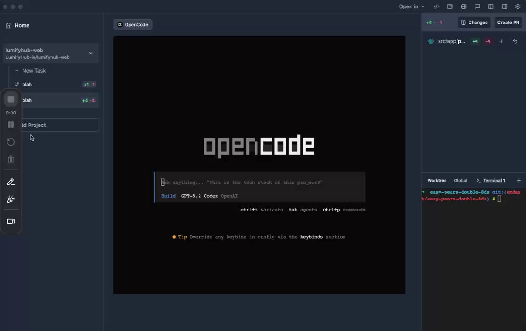This screenshot has height=331, width=526.
Task: Click the React file type icon
Action: pos(430,41)
